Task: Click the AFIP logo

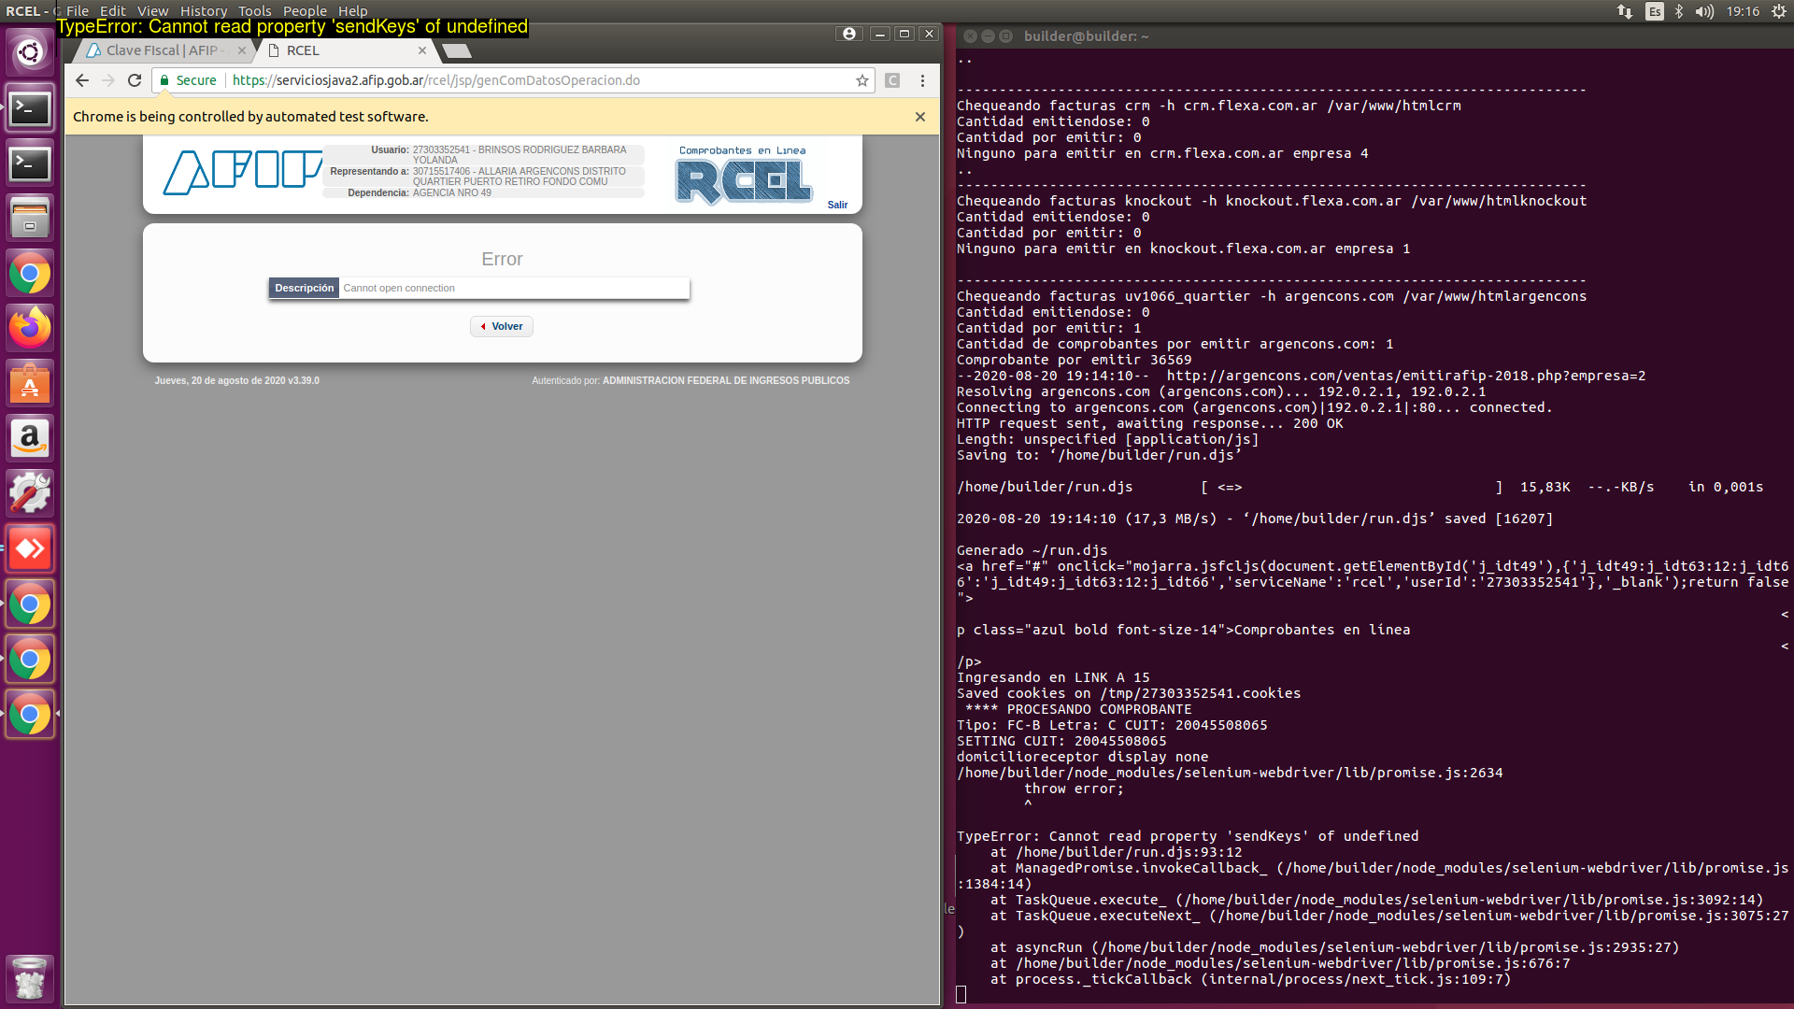Action: point(243,172)
